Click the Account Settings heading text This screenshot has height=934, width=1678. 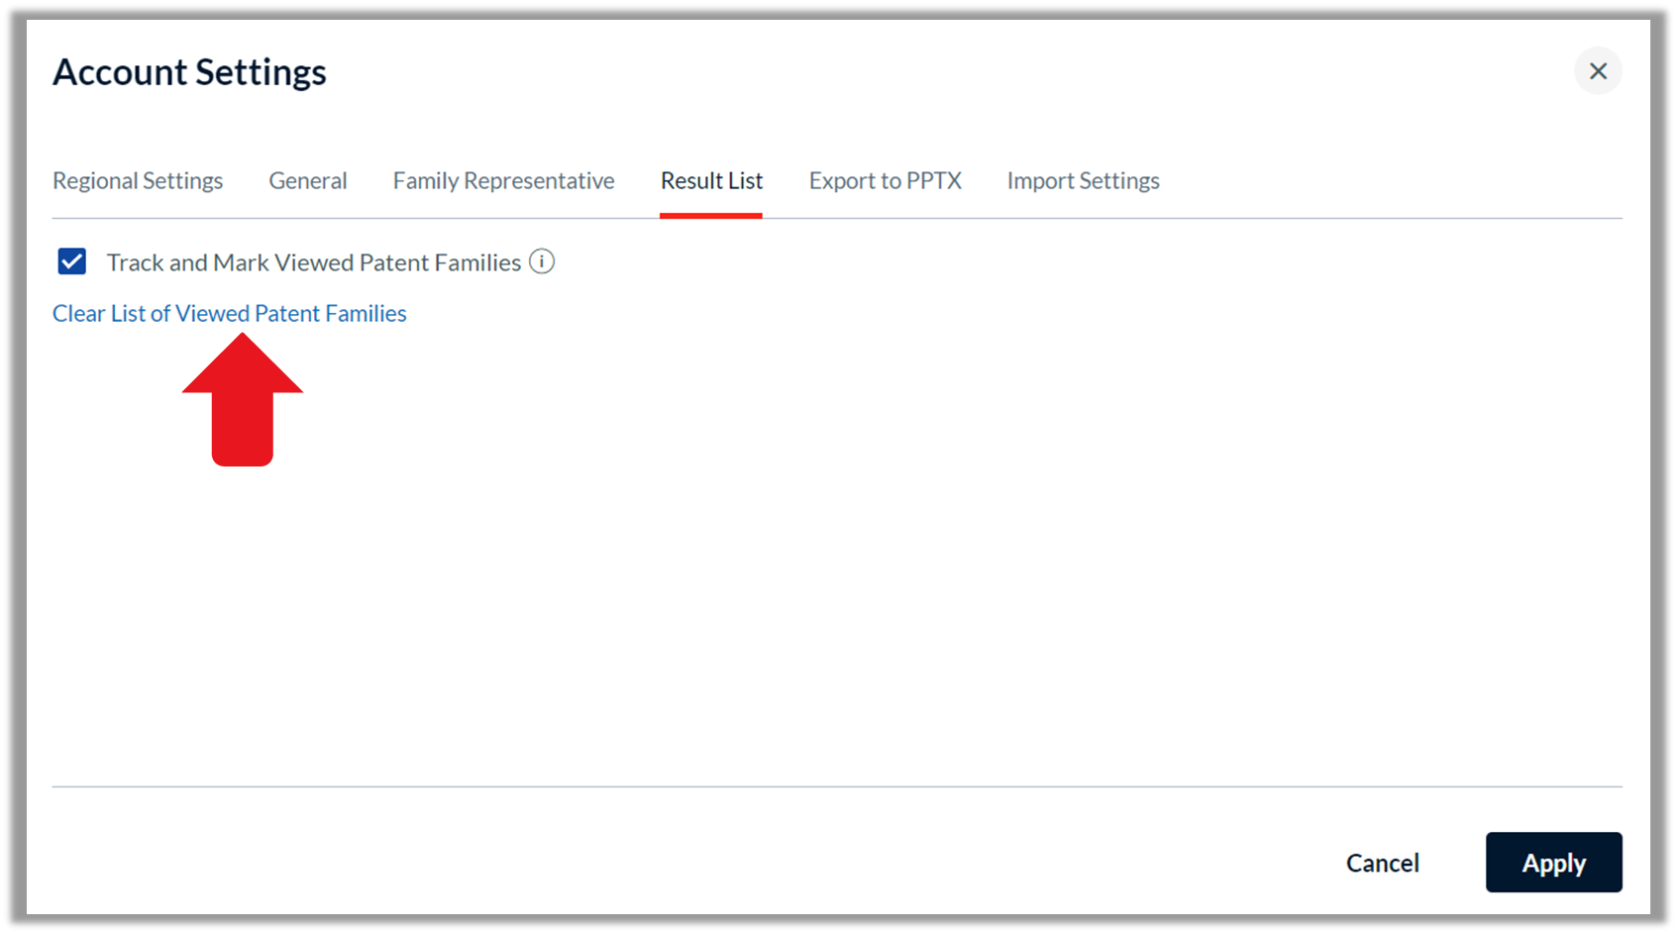(x=189, y=72)
